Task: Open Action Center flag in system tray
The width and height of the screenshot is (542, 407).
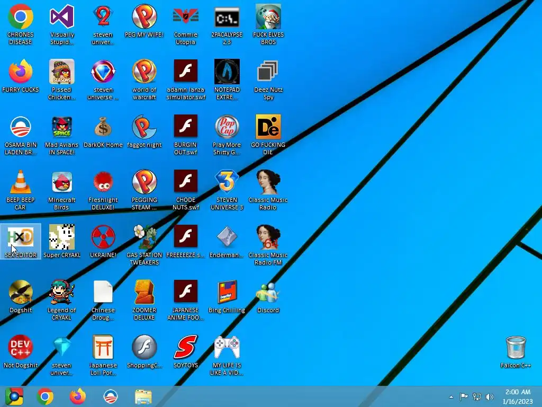Action: tap(464, 396)
